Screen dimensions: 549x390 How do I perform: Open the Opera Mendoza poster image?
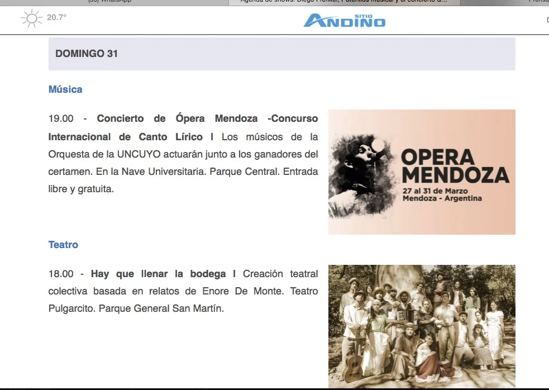point(422,172)
